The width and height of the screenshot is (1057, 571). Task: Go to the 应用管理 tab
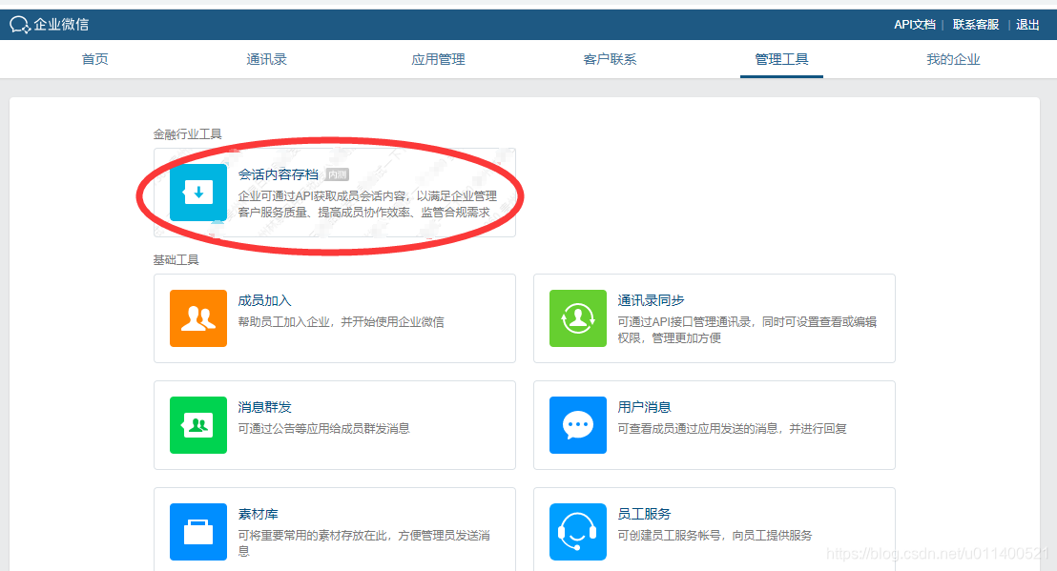coord(438,59)
